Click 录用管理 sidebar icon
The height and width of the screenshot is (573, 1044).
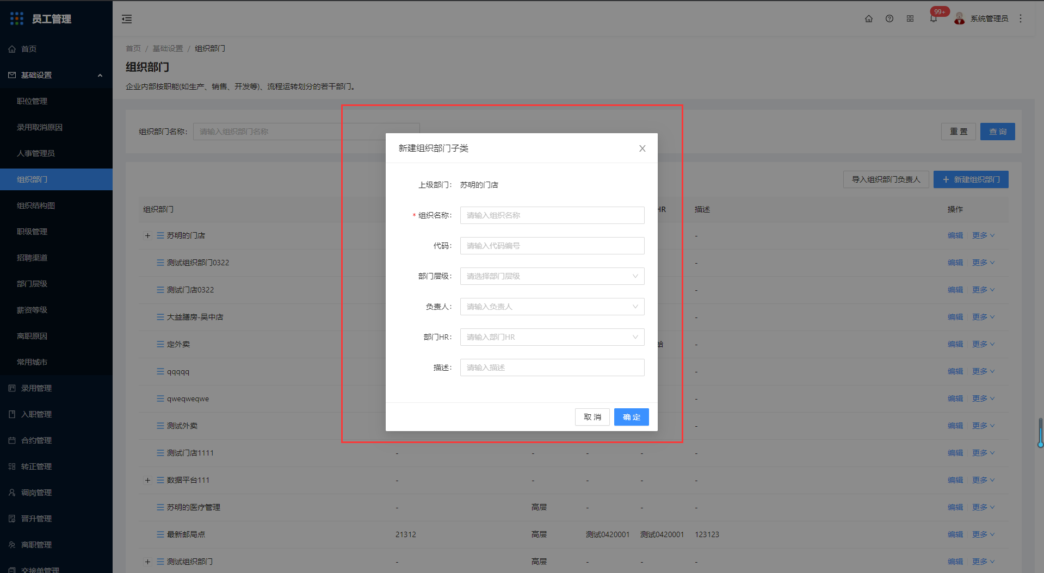(x=12, y=388)
